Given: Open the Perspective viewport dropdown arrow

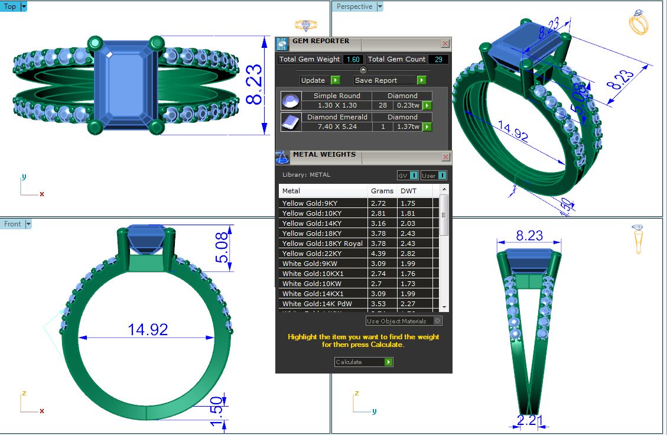Looking at the screenshot, I should 379,7.
